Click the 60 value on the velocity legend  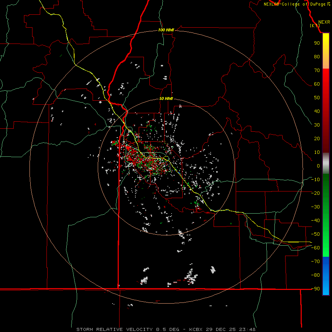pos(317,84)
